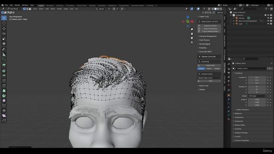Screen dimensions: 274x154
Task: Activate the Transform tool
Action: 4,44
